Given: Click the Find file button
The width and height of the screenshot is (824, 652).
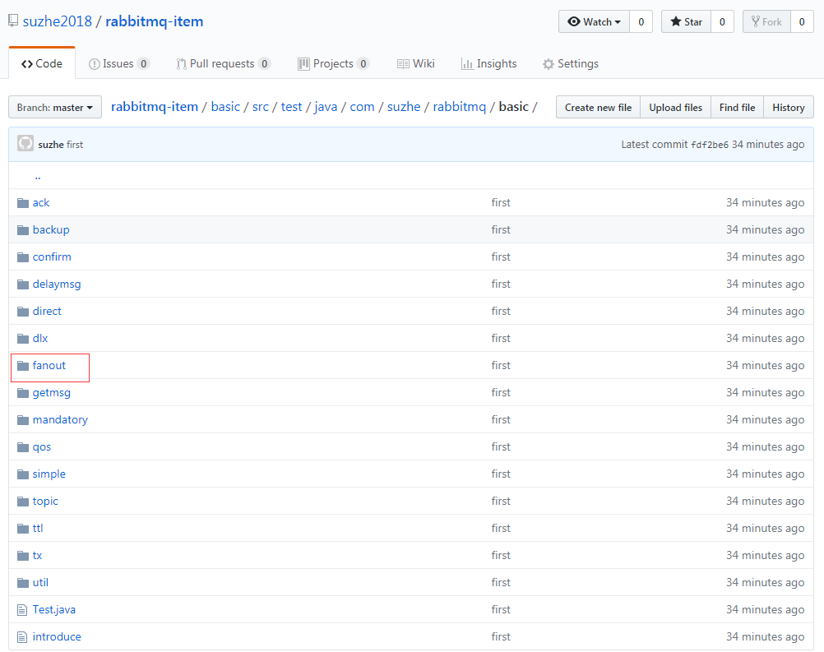Looking at the screenshot, I should coord(737,107).
